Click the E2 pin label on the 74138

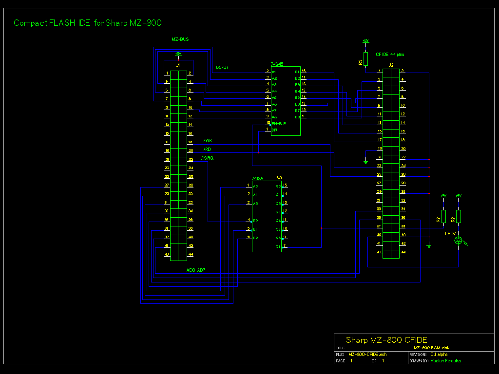click(255, 238)
